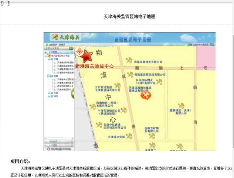Click the red icon in 企业信息 panel

click(x=48, y=149)
